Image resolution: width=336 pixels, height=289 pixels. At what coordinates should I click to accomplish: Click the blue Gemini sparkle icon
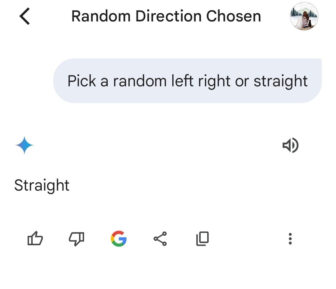click(x=25, y=145)
